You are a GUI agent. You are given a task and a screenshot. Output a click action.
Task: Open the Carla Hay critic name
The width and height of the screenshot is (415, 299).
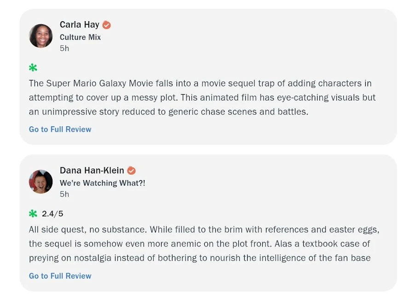pyautogui.click(x=80, y=25)
